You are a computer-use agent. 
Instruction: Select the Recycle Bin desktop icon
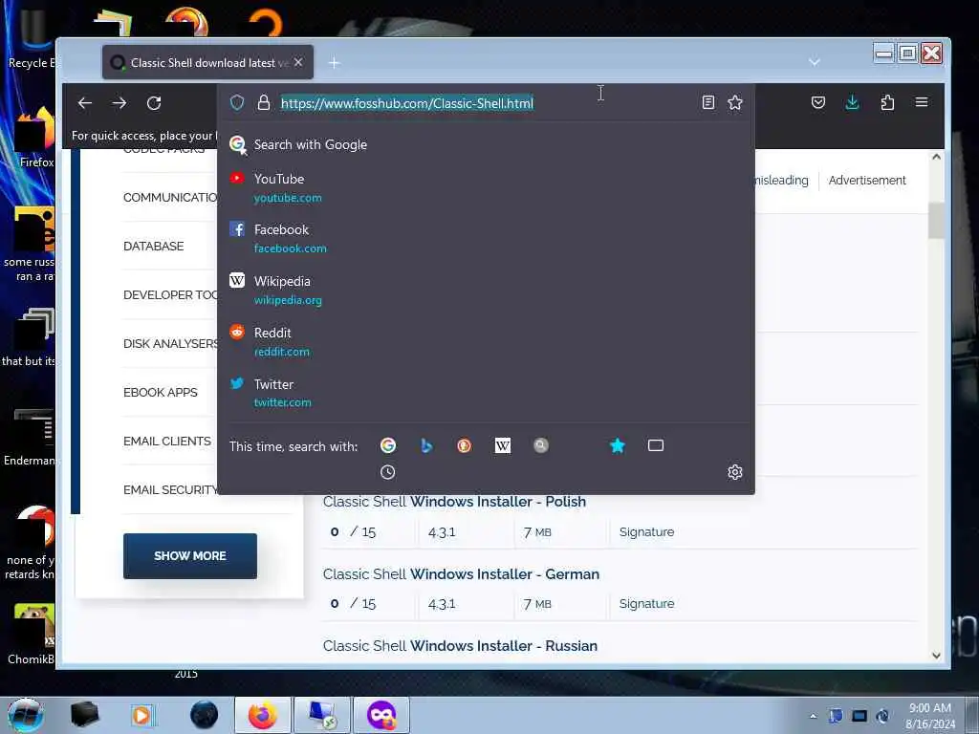(x=30, y=38)
